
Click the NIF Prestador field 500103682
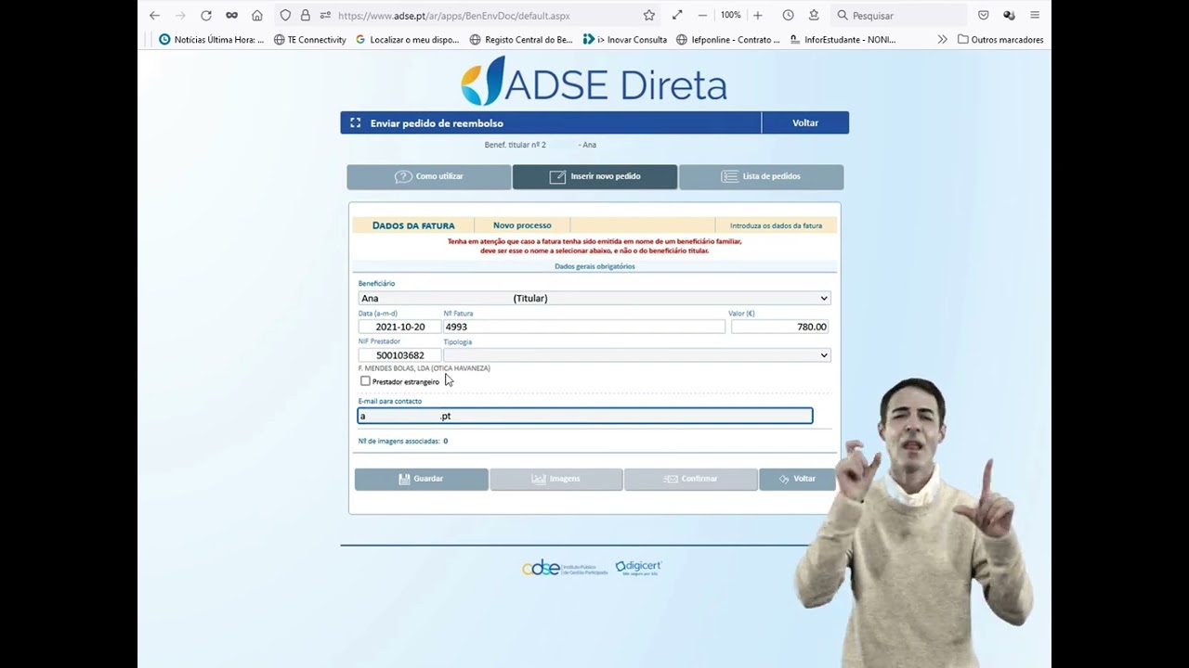point(399,355)
